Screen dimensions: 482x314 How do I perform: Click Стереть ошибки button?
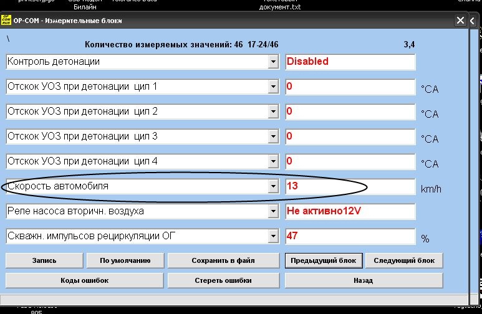tap(223, 280)
